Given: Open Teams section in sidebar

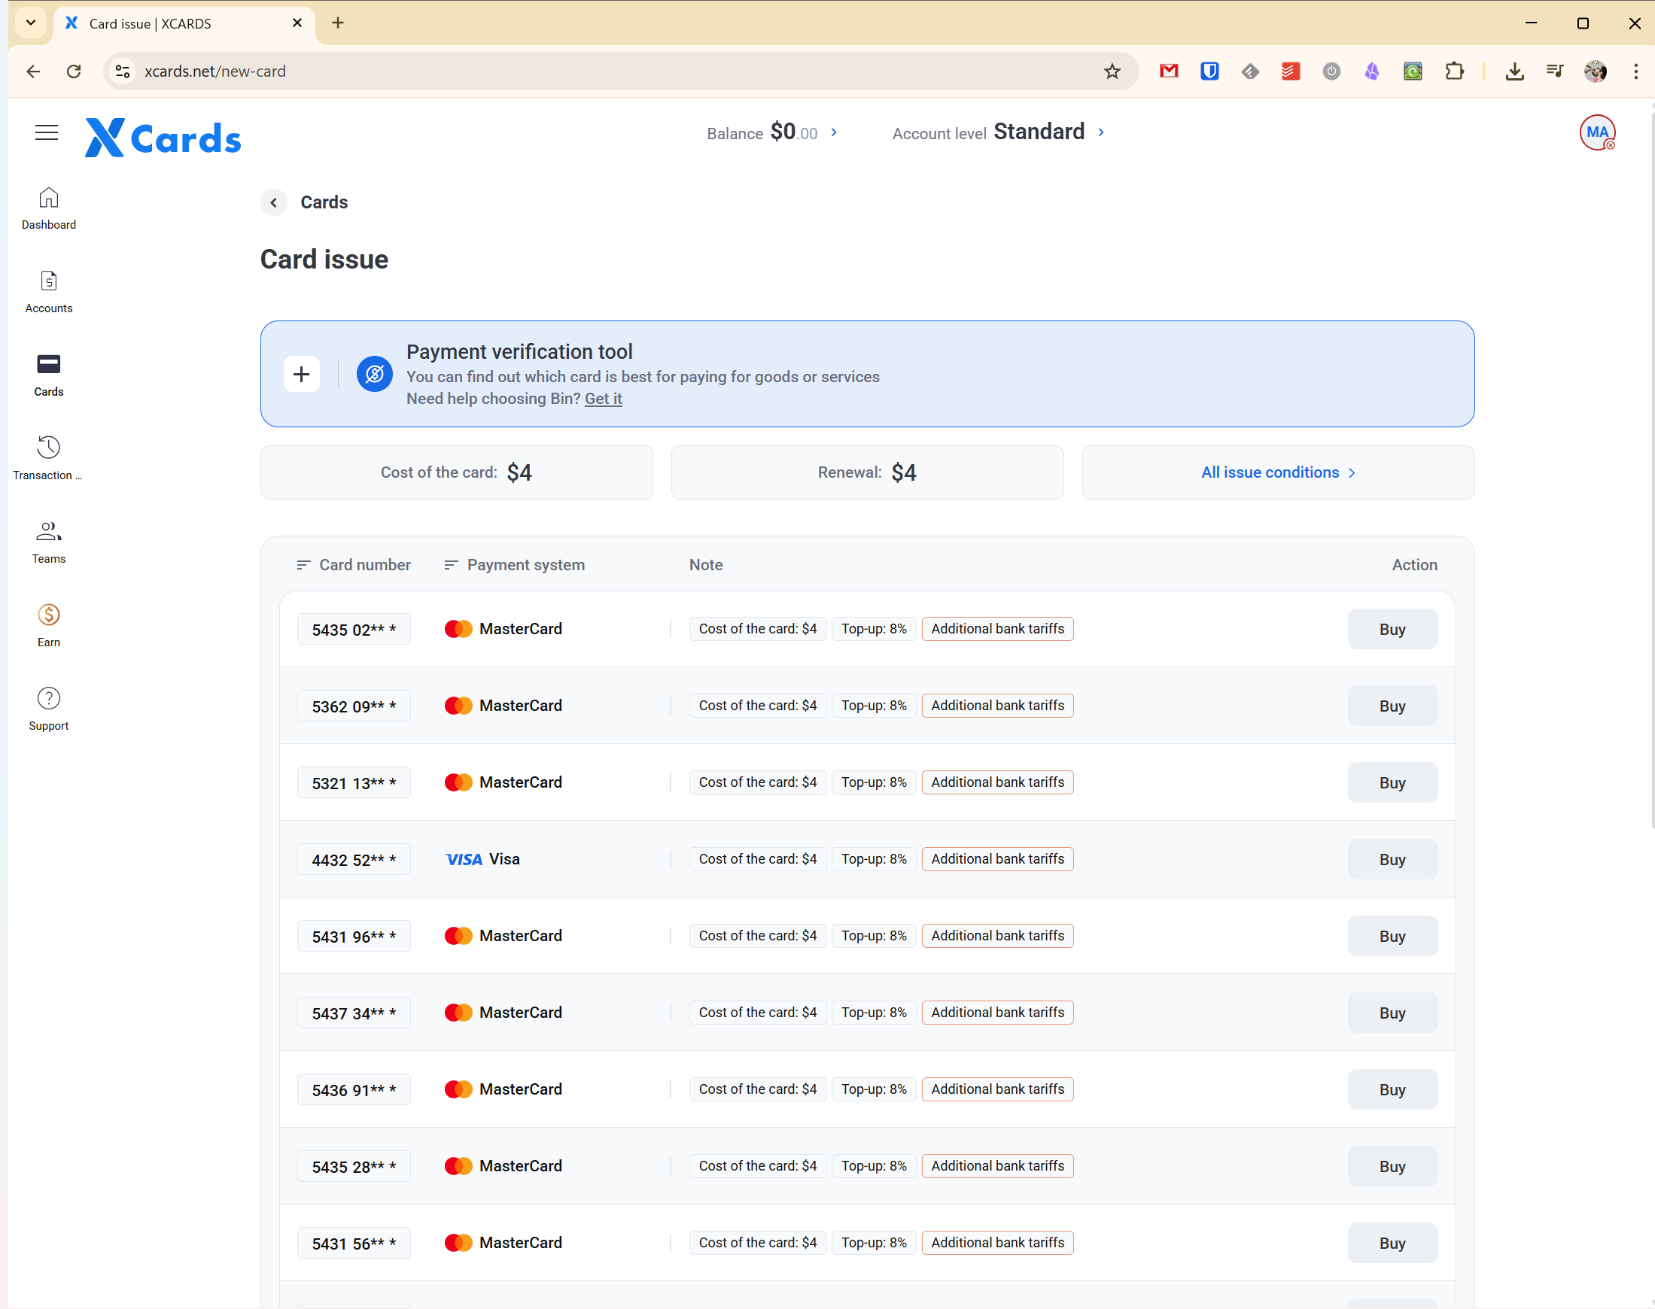Looking at the screenshot, I should coord(48,542).
